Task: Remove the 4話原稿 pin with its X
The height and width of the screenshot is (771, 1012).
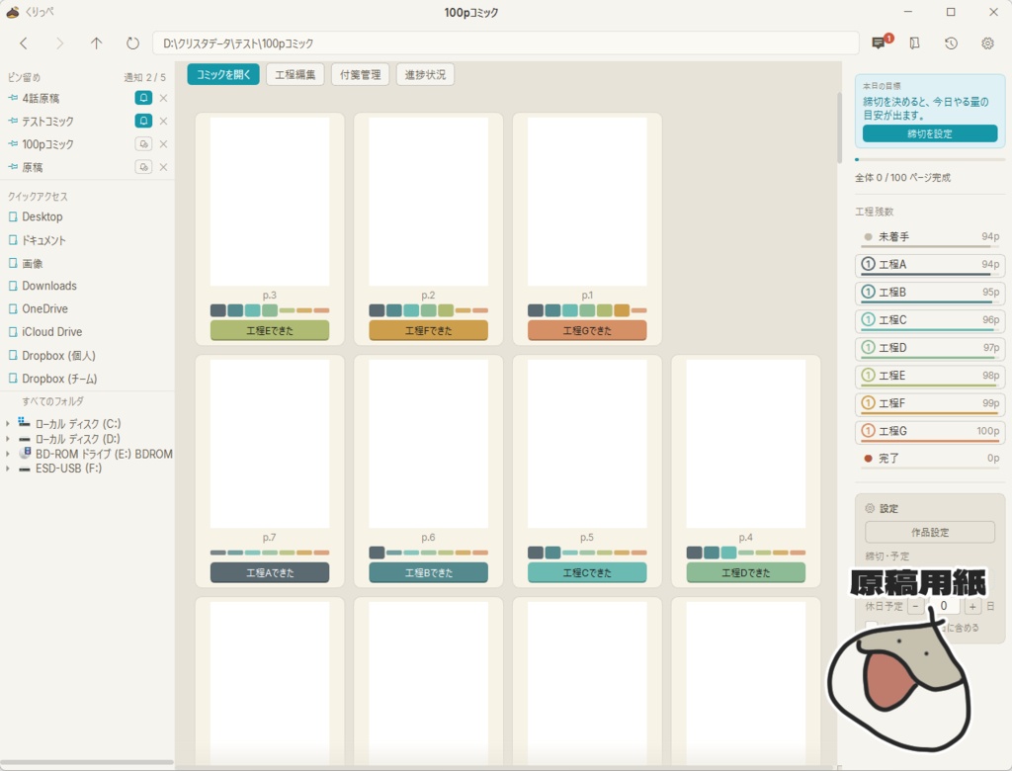Action: point(163,98)
